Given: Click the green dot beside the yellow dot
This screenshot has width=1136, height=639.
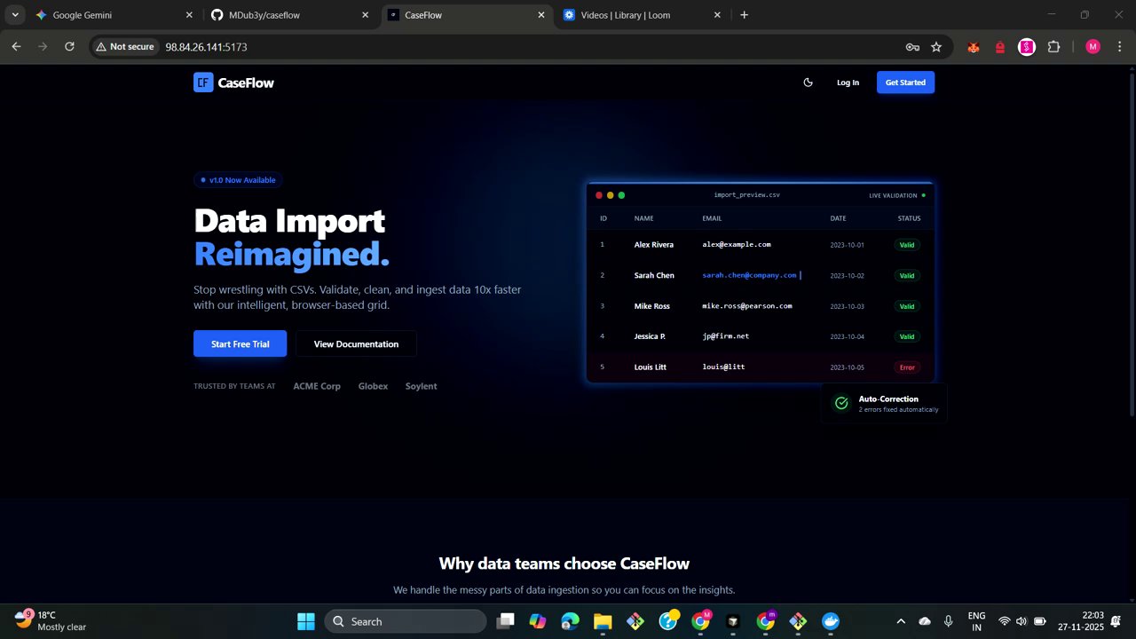Looking at the screenshot, I should pos(621,195).
